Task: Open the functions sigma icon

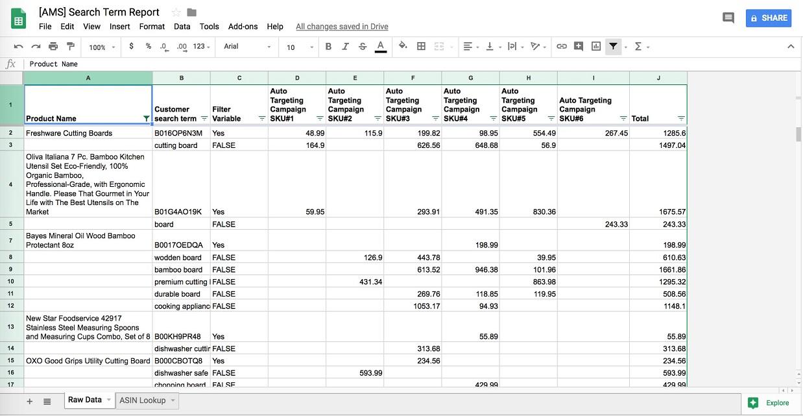Action: click(639, 46)
